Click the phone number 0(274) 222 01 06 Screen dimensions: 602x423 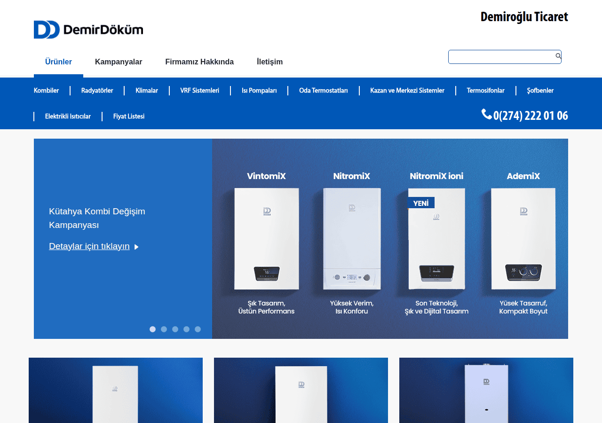[531, 116]
